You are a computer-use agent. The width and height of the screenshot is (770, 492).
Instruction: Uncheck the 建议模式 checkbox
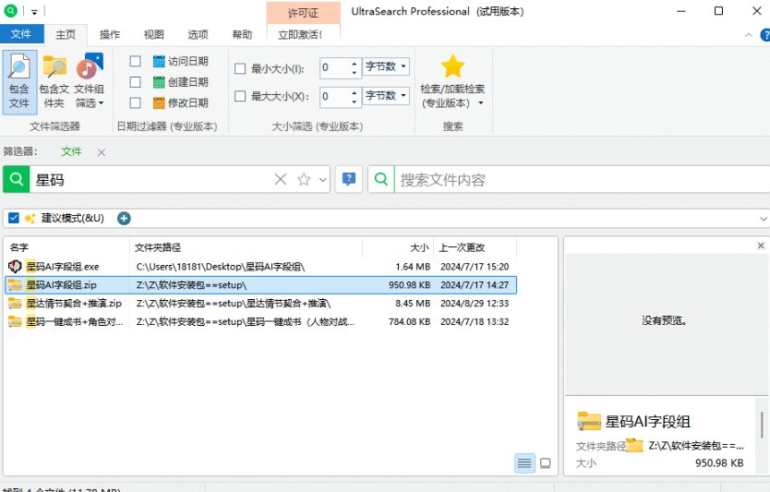click(x=14, y=218)
